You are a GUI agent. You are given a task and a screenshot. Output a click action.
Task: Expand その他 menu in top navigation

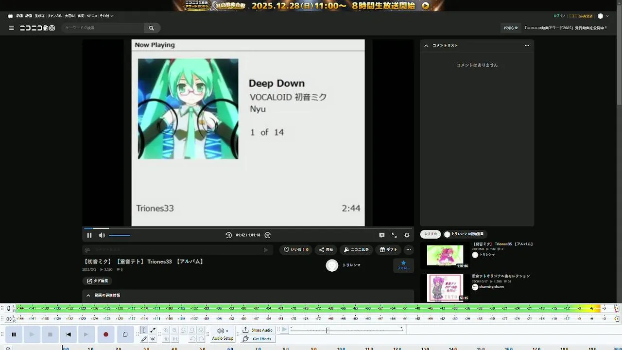106,16
